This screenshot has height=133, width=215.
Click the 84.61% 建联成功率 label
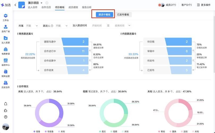click(98, 46)
